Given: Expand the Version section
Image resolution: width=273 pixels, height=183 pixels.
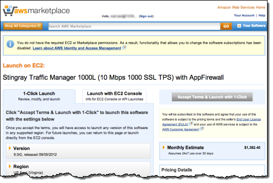Looking at the screenshot, I should point(78,151).
